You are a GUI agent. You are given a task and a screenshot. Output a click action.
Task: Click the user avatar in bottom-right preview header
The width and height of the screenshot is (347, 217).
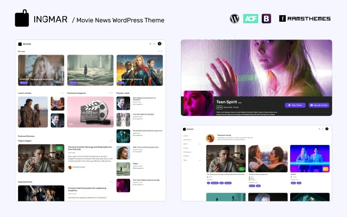(327, 129)
